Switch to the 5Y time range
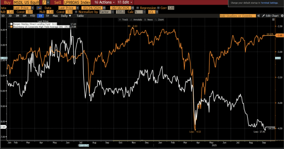Viewport: 284px width, 149px height. coord(47,16)
